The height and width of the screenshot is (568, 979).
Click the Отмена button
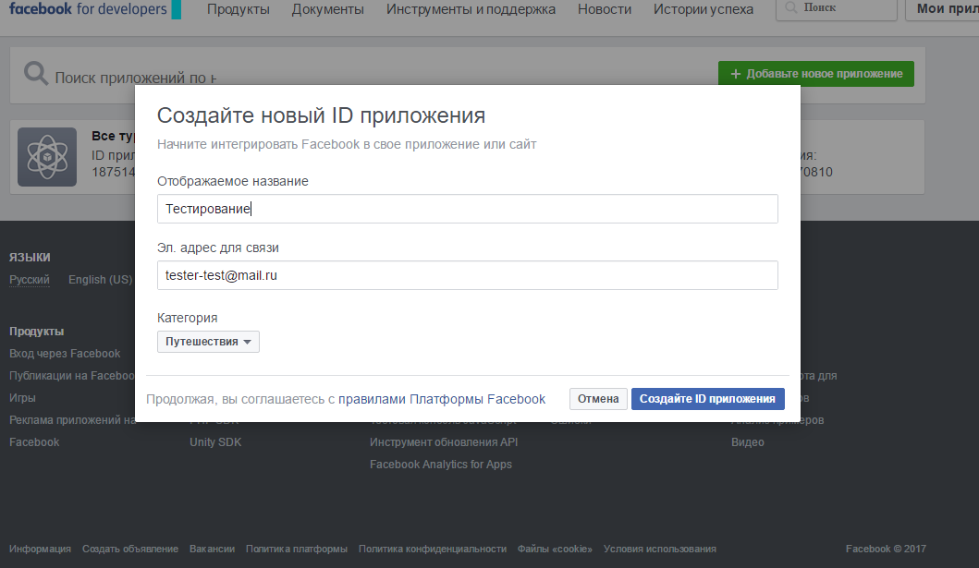click(598, 399)
